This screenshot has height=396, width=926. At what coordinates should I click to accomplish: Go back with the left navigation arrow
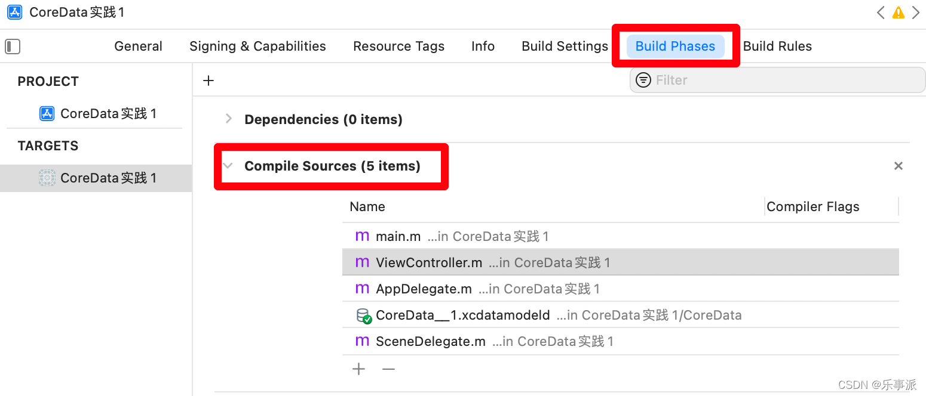tap(881, 13)
